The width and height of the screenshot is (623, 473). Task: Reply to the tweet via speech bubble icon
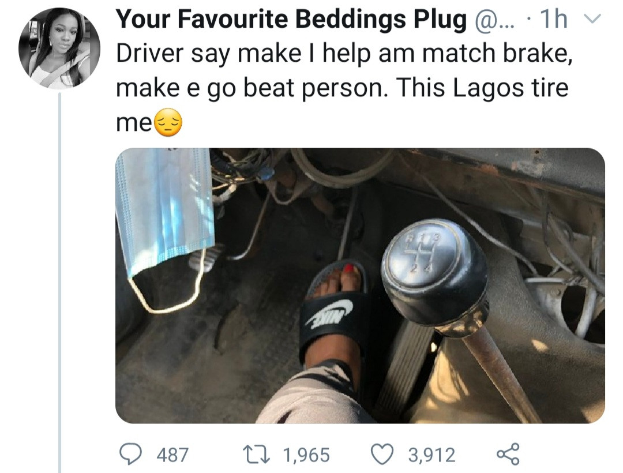click(x=130, y=455)
